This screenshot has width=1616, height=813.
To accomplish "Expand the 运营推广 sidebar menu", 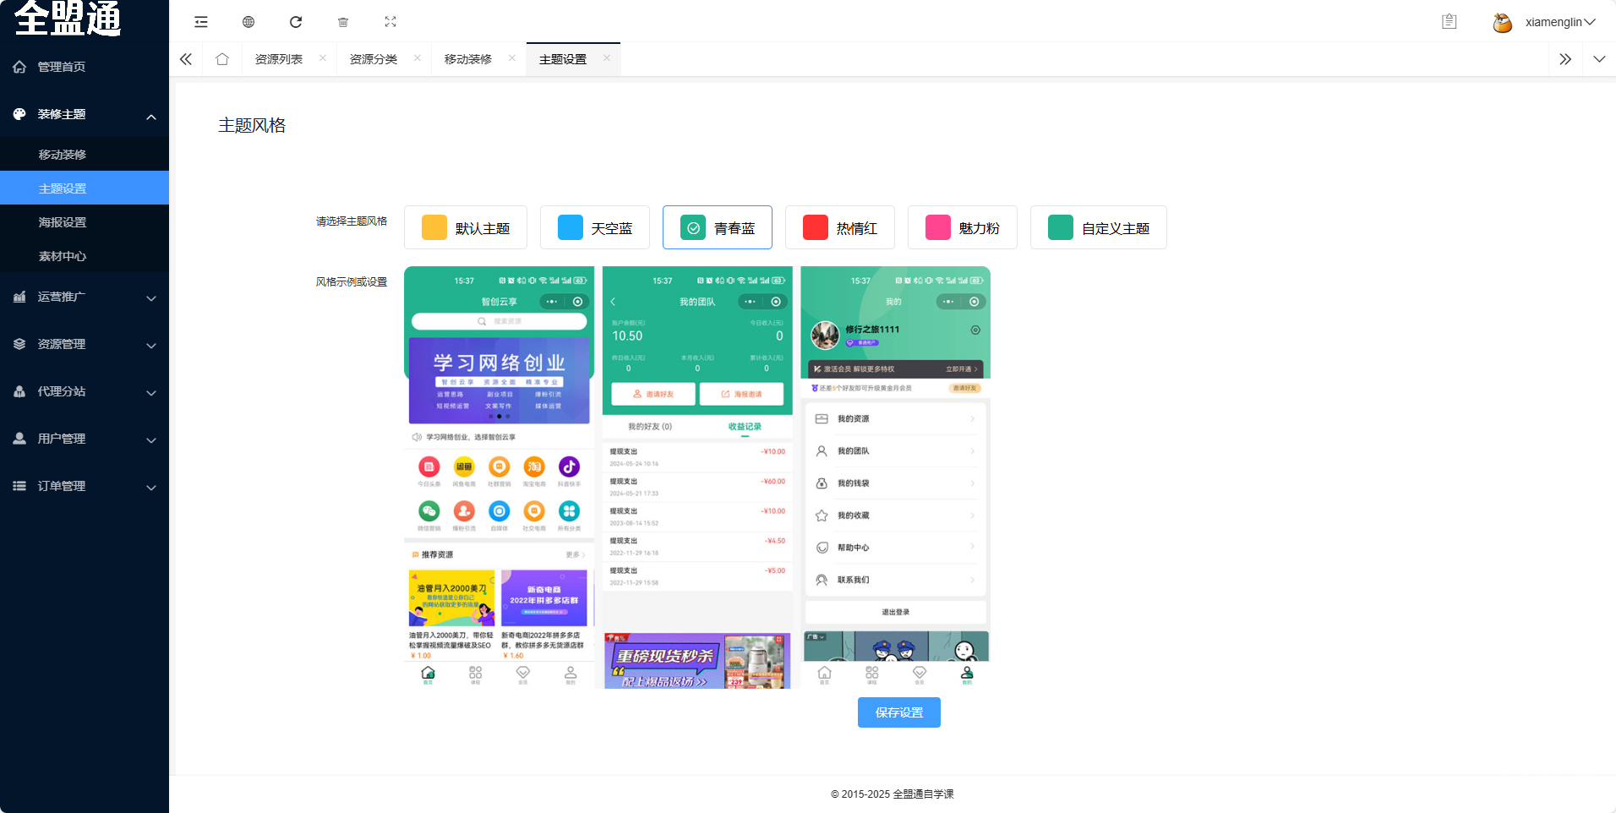I will (85, 297).
